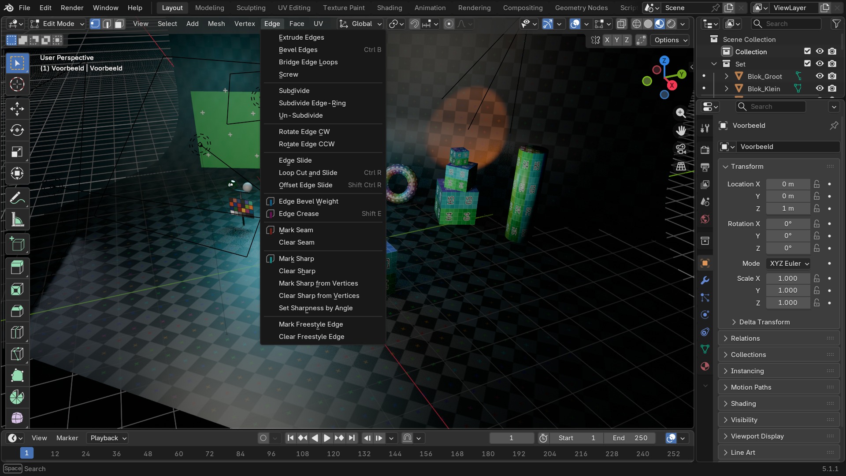Uncheck the Collection exclude checkbox

click(x=807, y=52)
